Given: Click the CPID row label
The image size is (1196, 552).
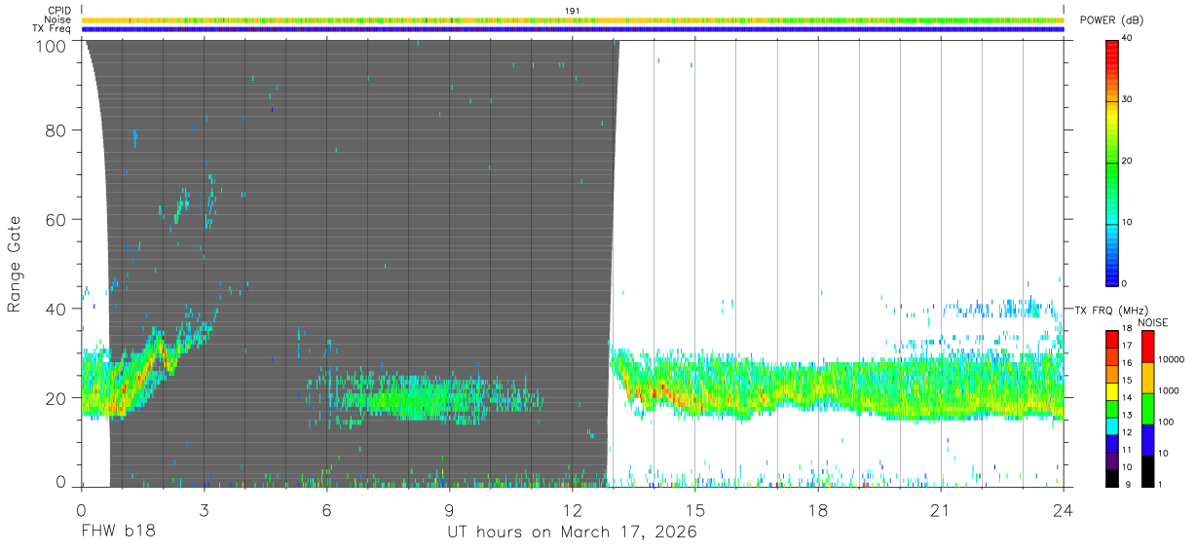Looking at the screenshot, I should pyautogui.click(x=59, y=11).
